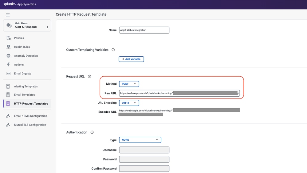The width and height of the screenshot is (307, 173).
Task: Click the Anomaly Detection icon
Action: click(8, 56)
